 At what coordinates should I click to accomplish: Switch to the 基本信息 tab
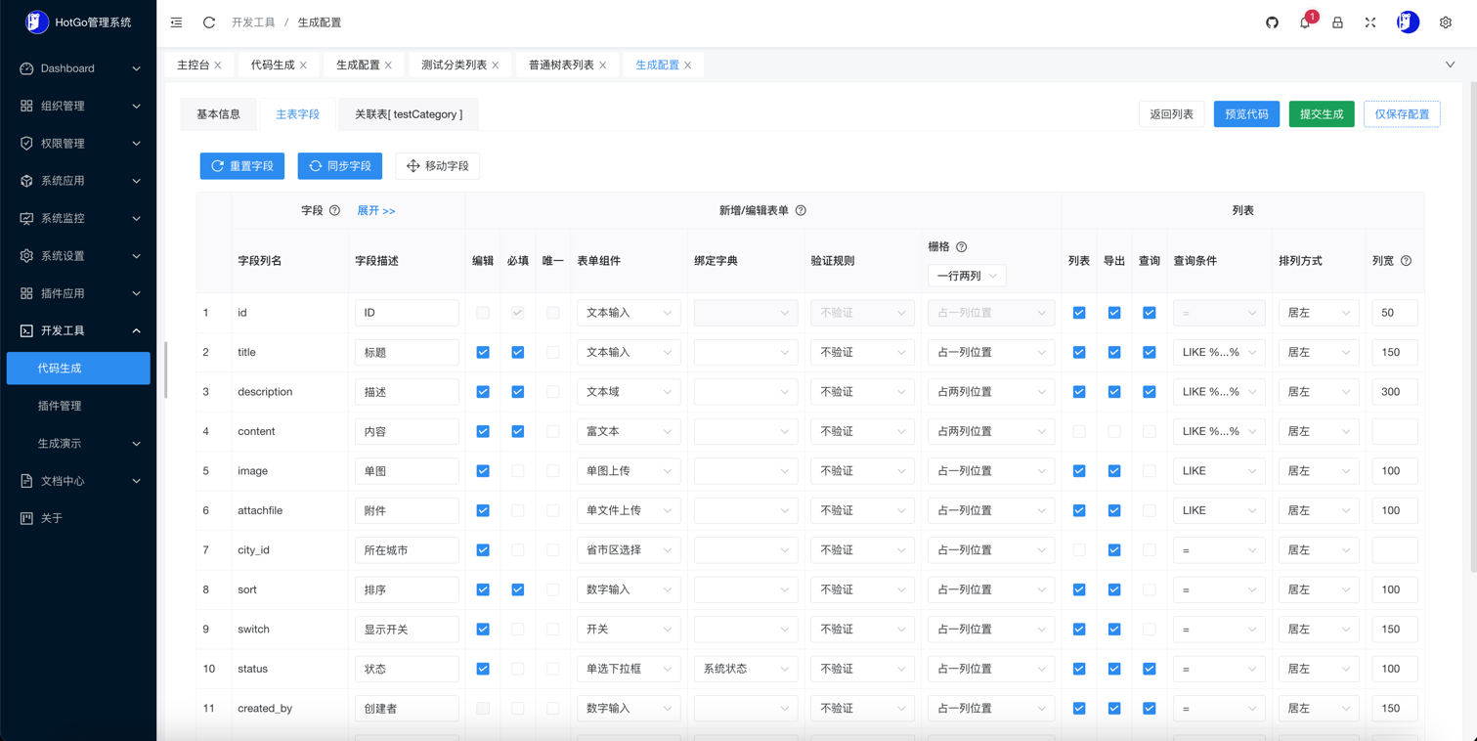point(218,114)
